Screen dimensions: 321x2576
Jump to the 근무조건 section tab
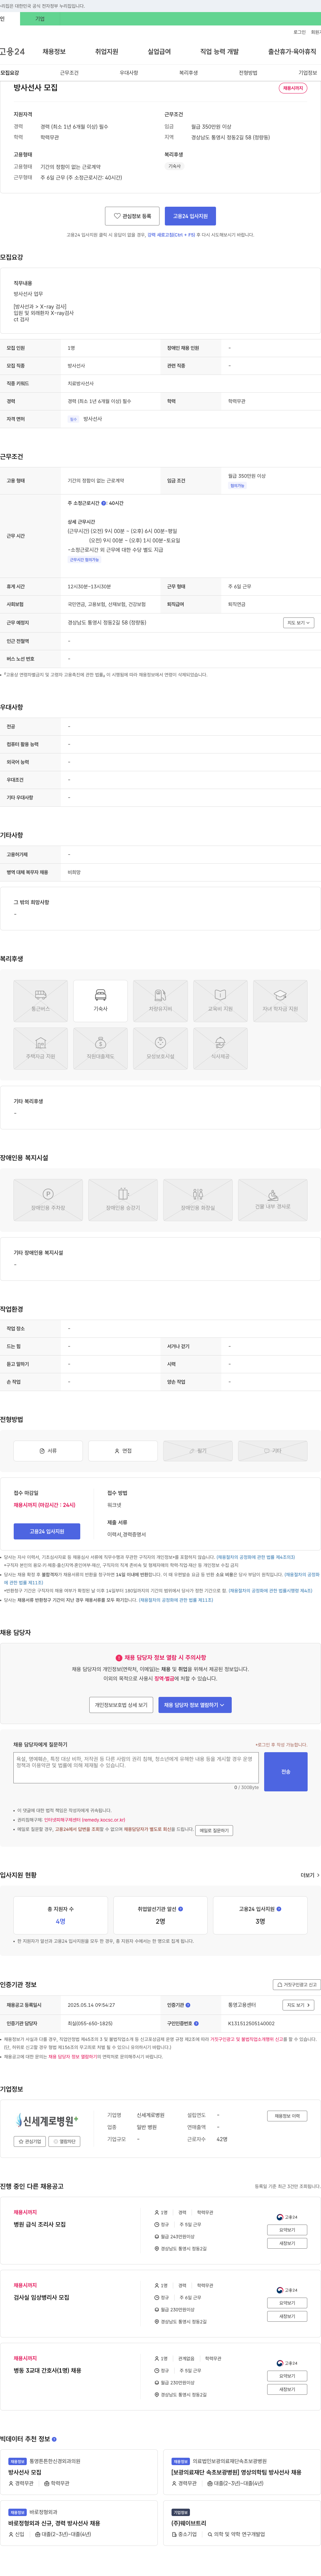[x=69, y=73]
